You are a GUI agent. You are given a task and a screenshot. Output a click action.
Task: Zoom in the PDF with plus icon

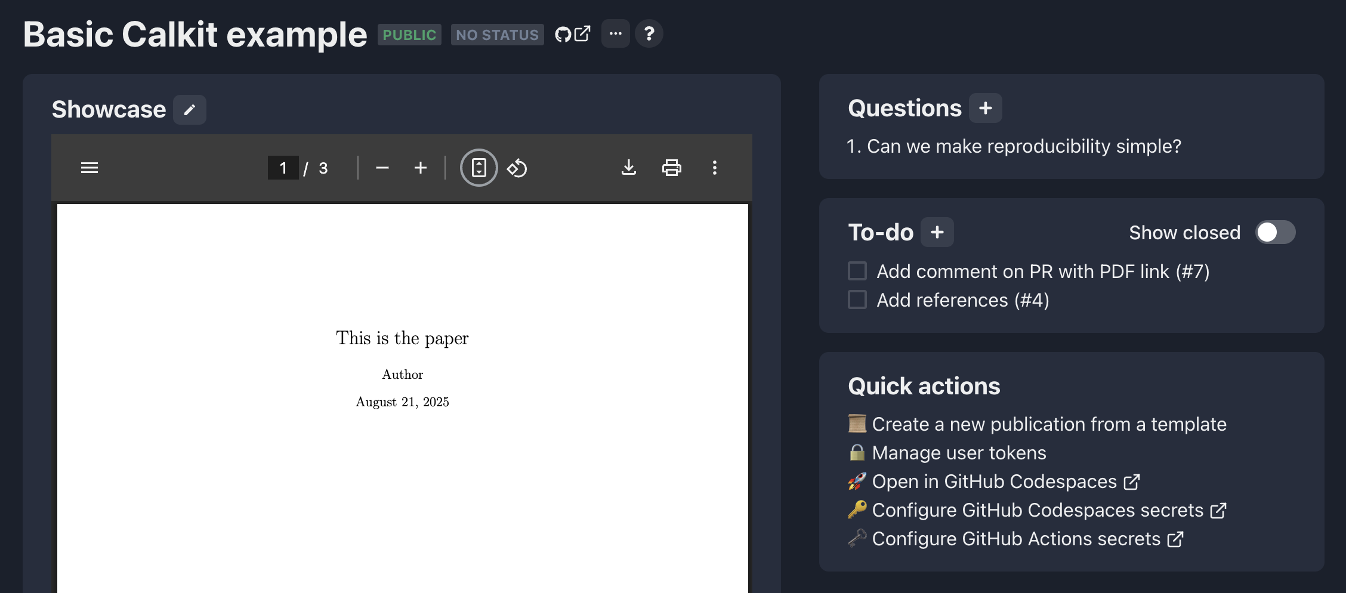(421, 168)
